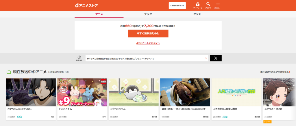Open 現在放送中の冬アニメを見る link

click(x=275, y=72)
